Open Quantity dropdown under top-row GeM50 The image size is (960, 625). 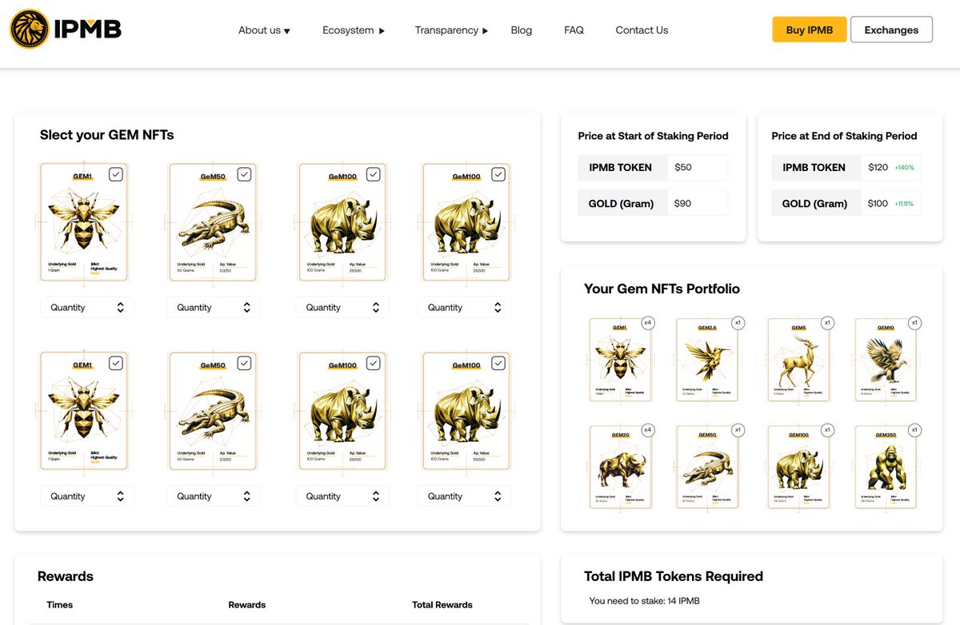tap(214, 307)
